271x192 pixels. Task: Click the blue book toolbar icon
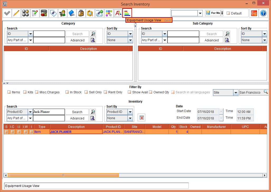click(72, 13)
